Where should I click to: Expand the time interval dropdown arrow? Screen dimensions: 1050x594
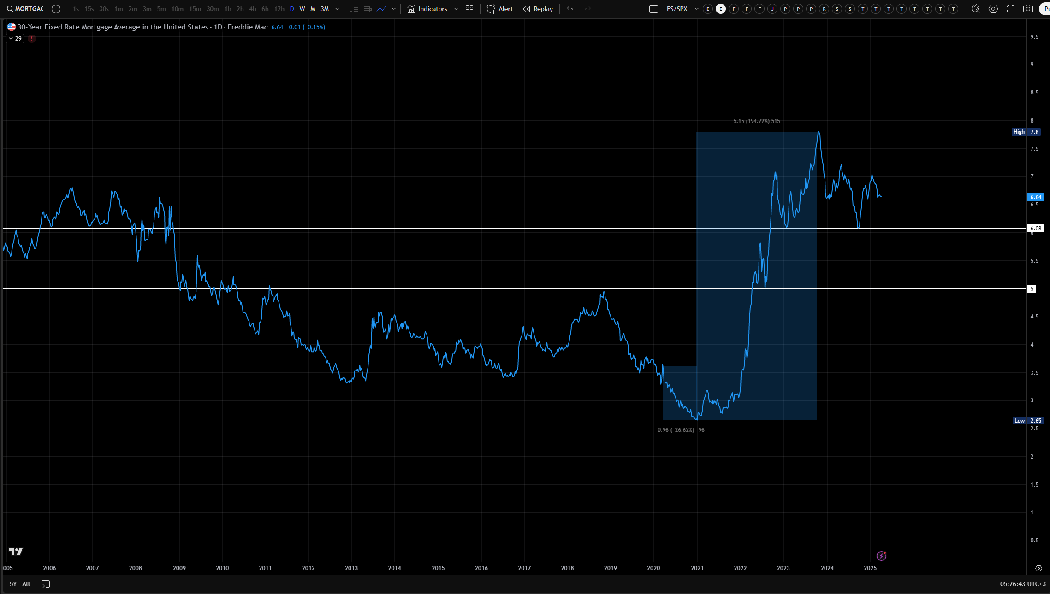click(337, 9)
